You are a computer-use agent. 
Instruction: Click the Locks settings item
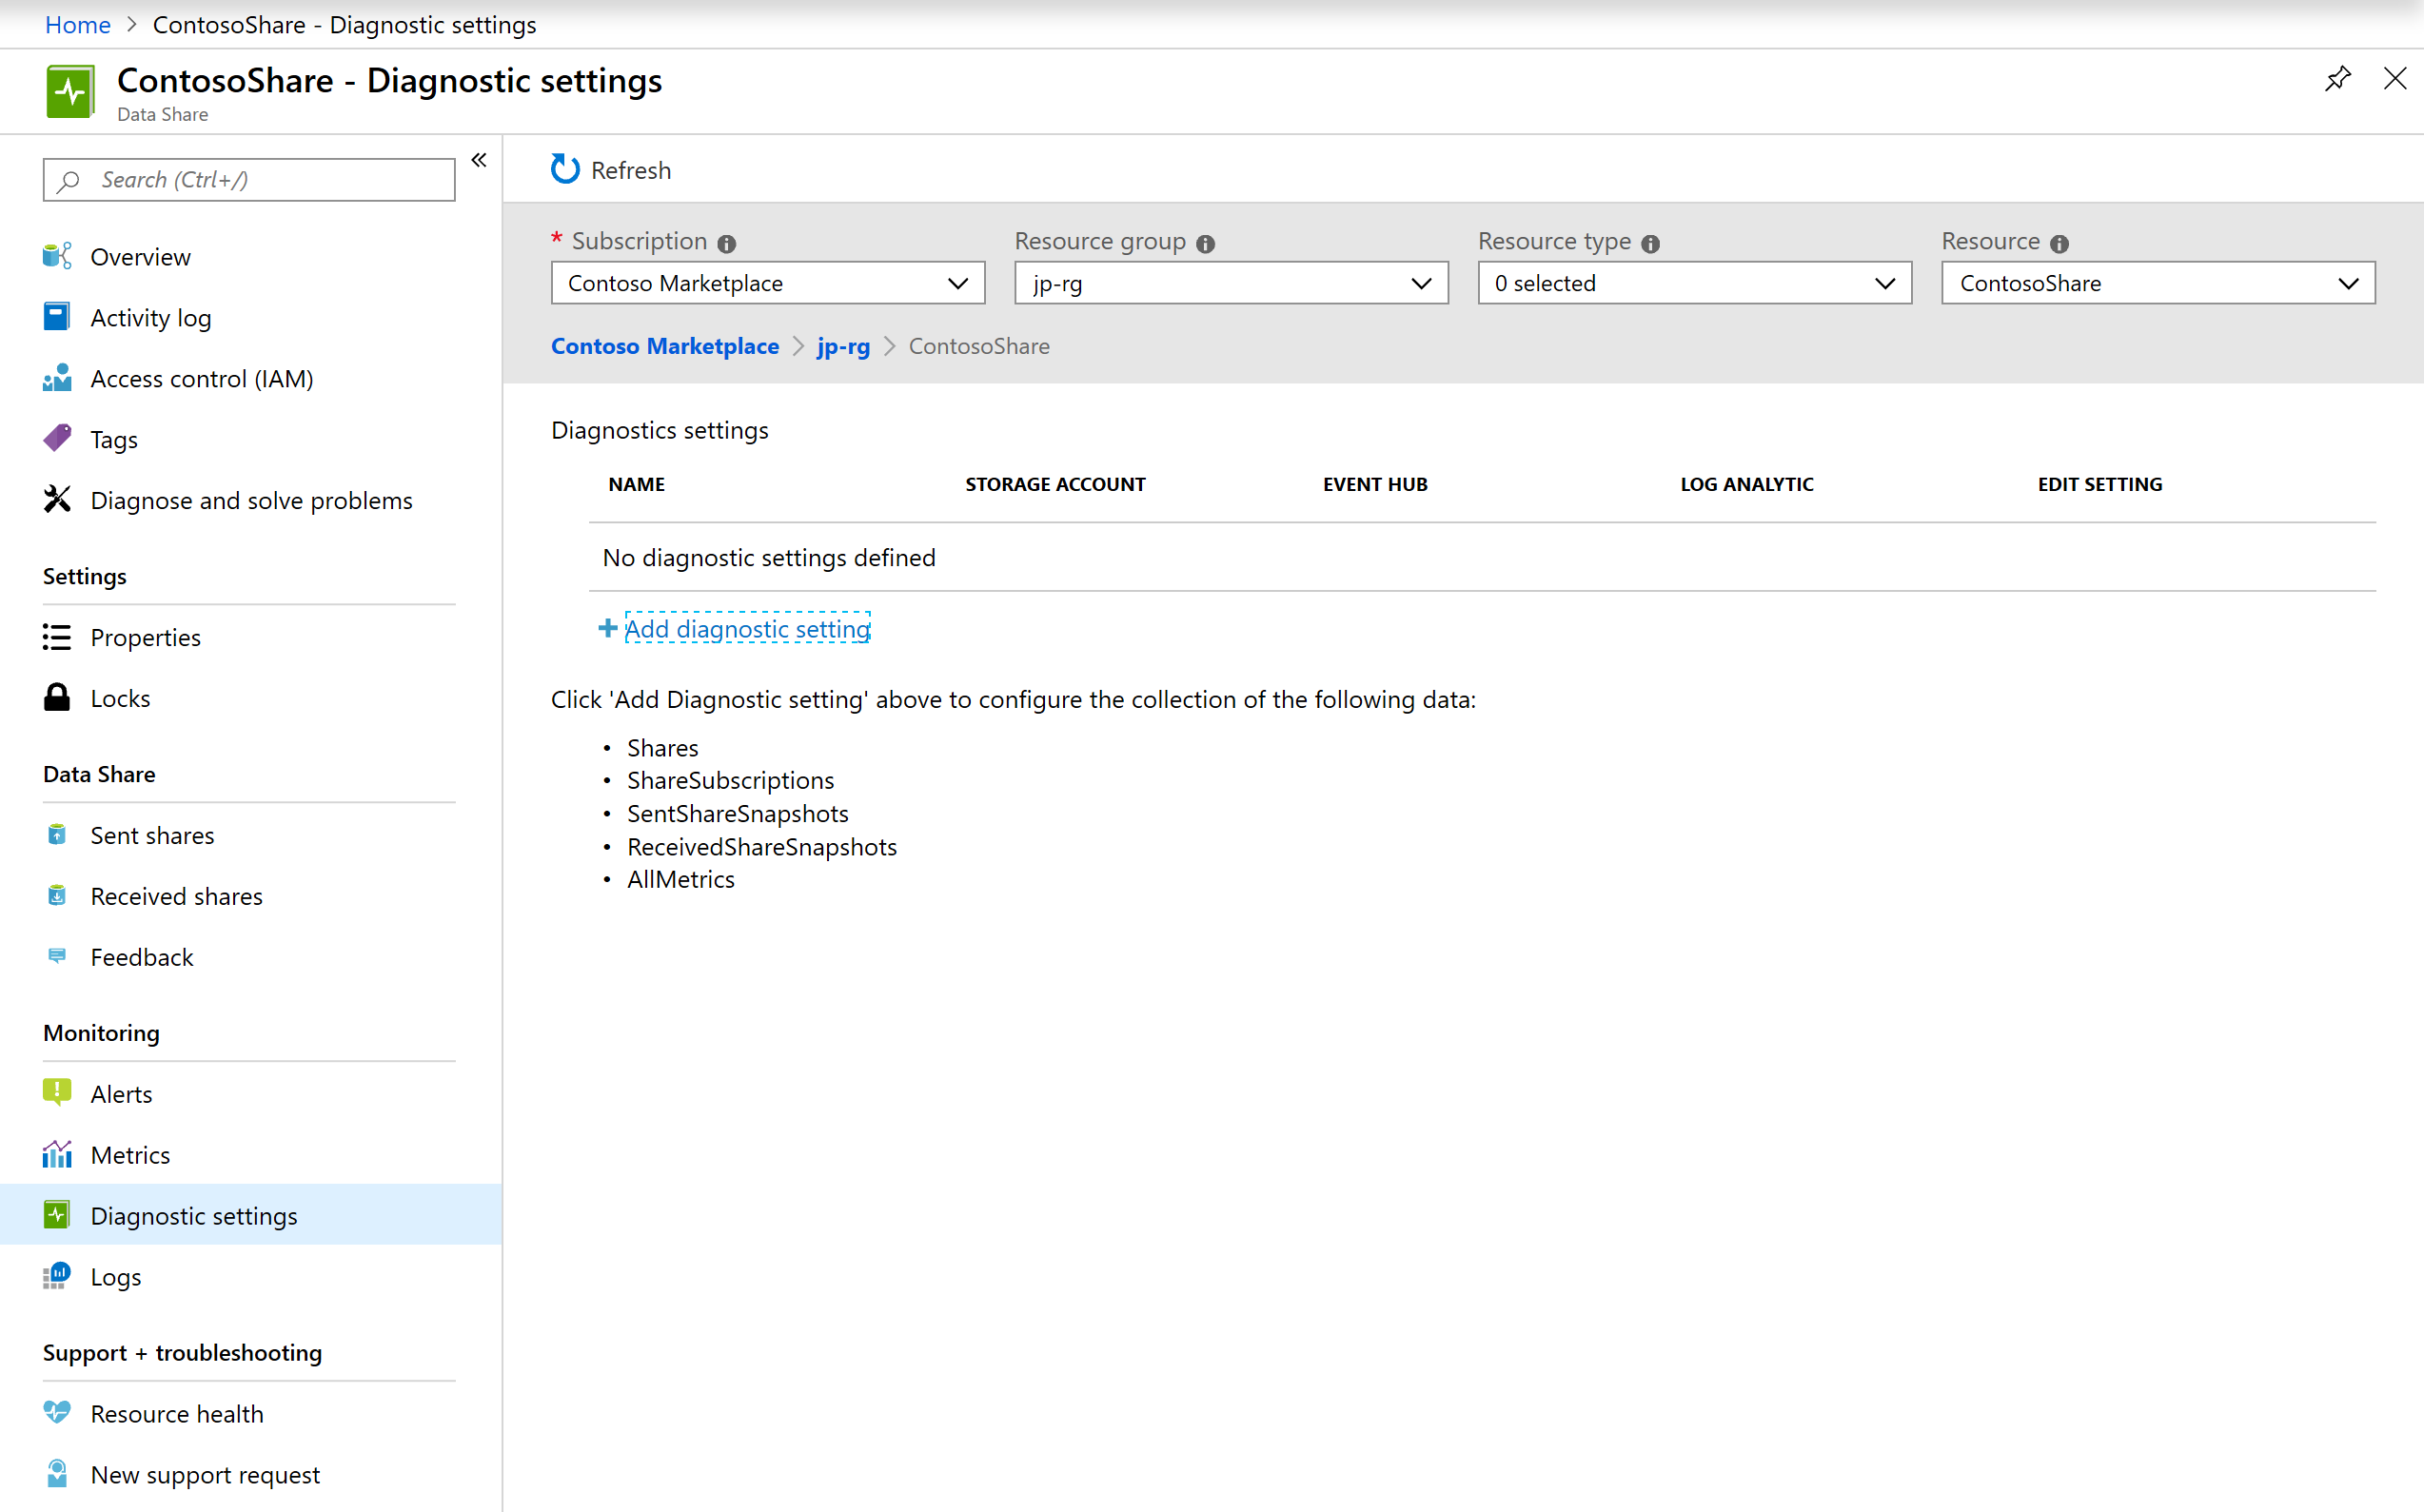(x=122, y=697)
